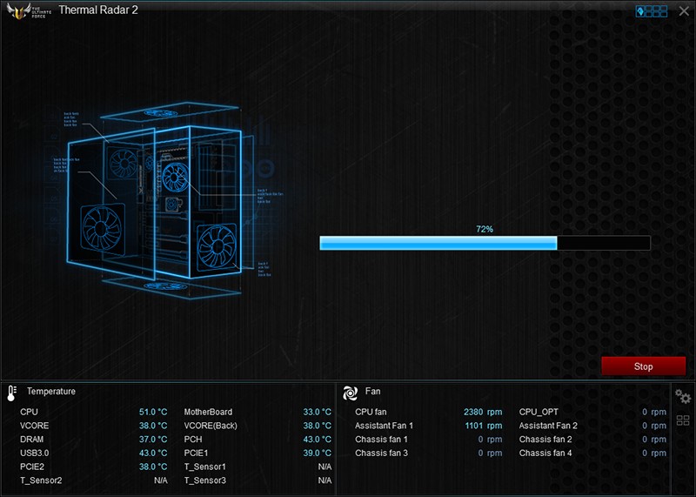Select the top fan in case diagram
The image size is (696, 497).
[x=161, y=113]
